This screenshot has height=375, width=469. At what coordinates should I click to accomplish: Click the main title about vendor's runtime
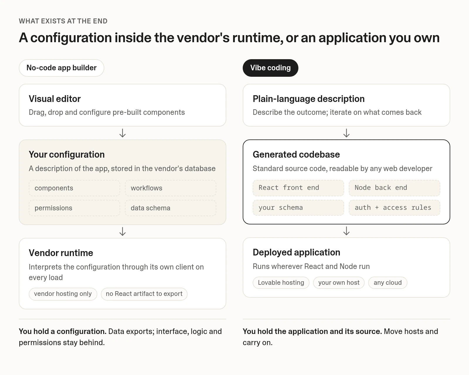(229, 38)
